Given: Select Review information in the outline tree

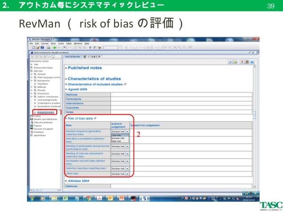Looking at the screenshot, I should tap(43, 68).
